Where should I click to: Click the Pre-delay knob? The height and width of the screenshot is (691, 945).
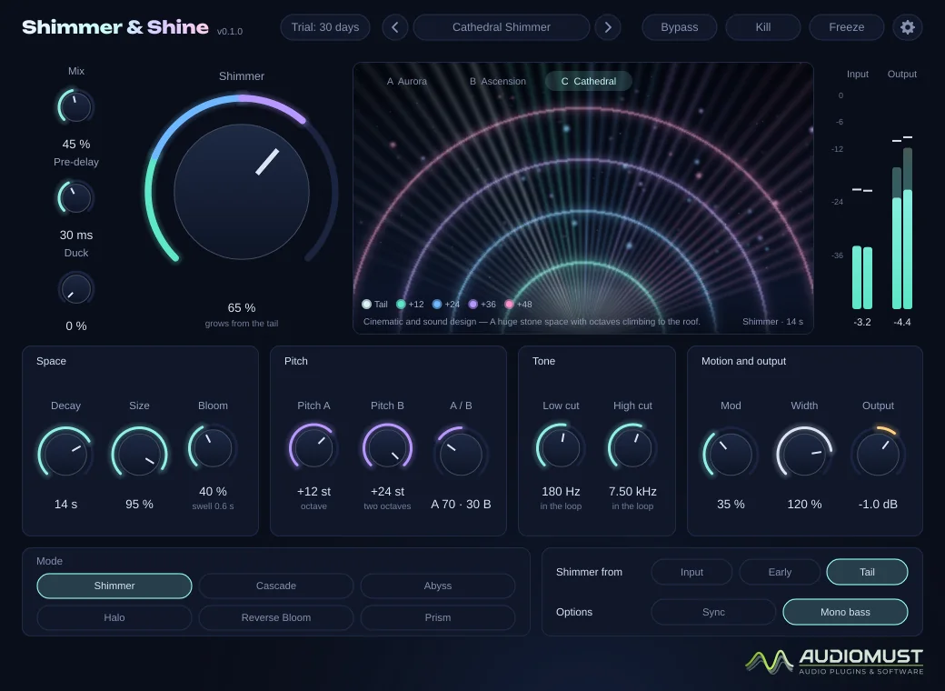click(76, 198)
